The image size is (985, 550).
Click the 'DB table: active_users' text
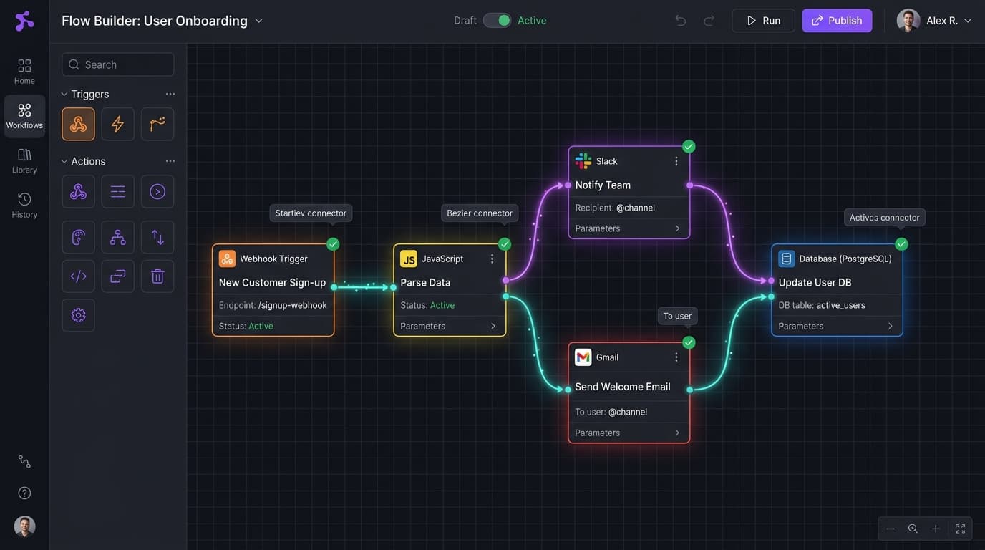coord(822,305)
